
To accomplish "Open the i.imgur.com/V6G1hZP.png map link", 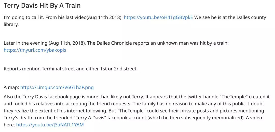I will (57, 87).
